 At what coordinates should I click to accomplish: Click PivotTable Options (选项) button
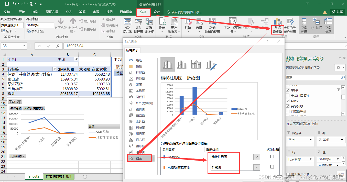tap(9, 31)
